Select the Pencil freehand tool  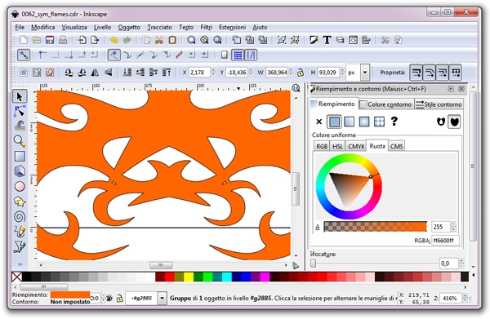point(20,231)
